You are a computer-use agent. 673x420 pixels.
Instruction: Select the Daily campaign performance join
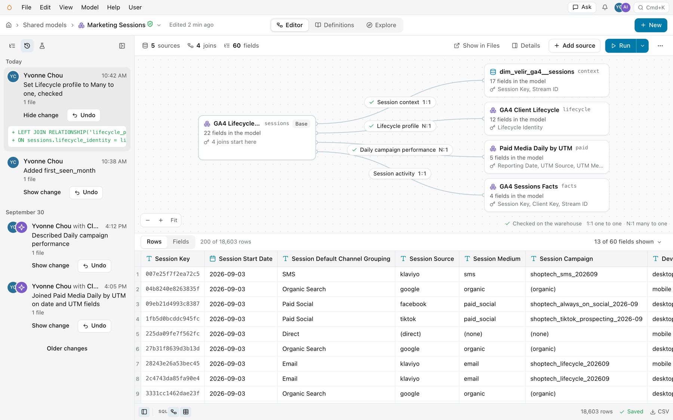[x=400, y=150]
